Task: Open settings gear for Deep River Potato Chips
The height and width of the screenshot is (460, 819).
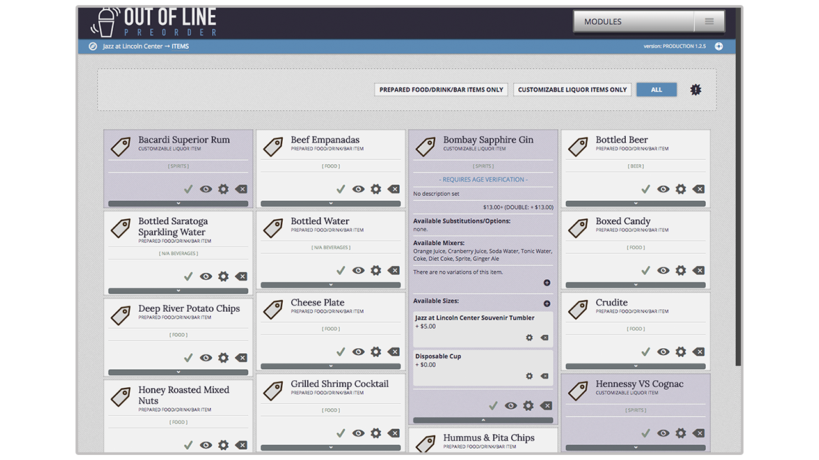Action: (223, 358)
